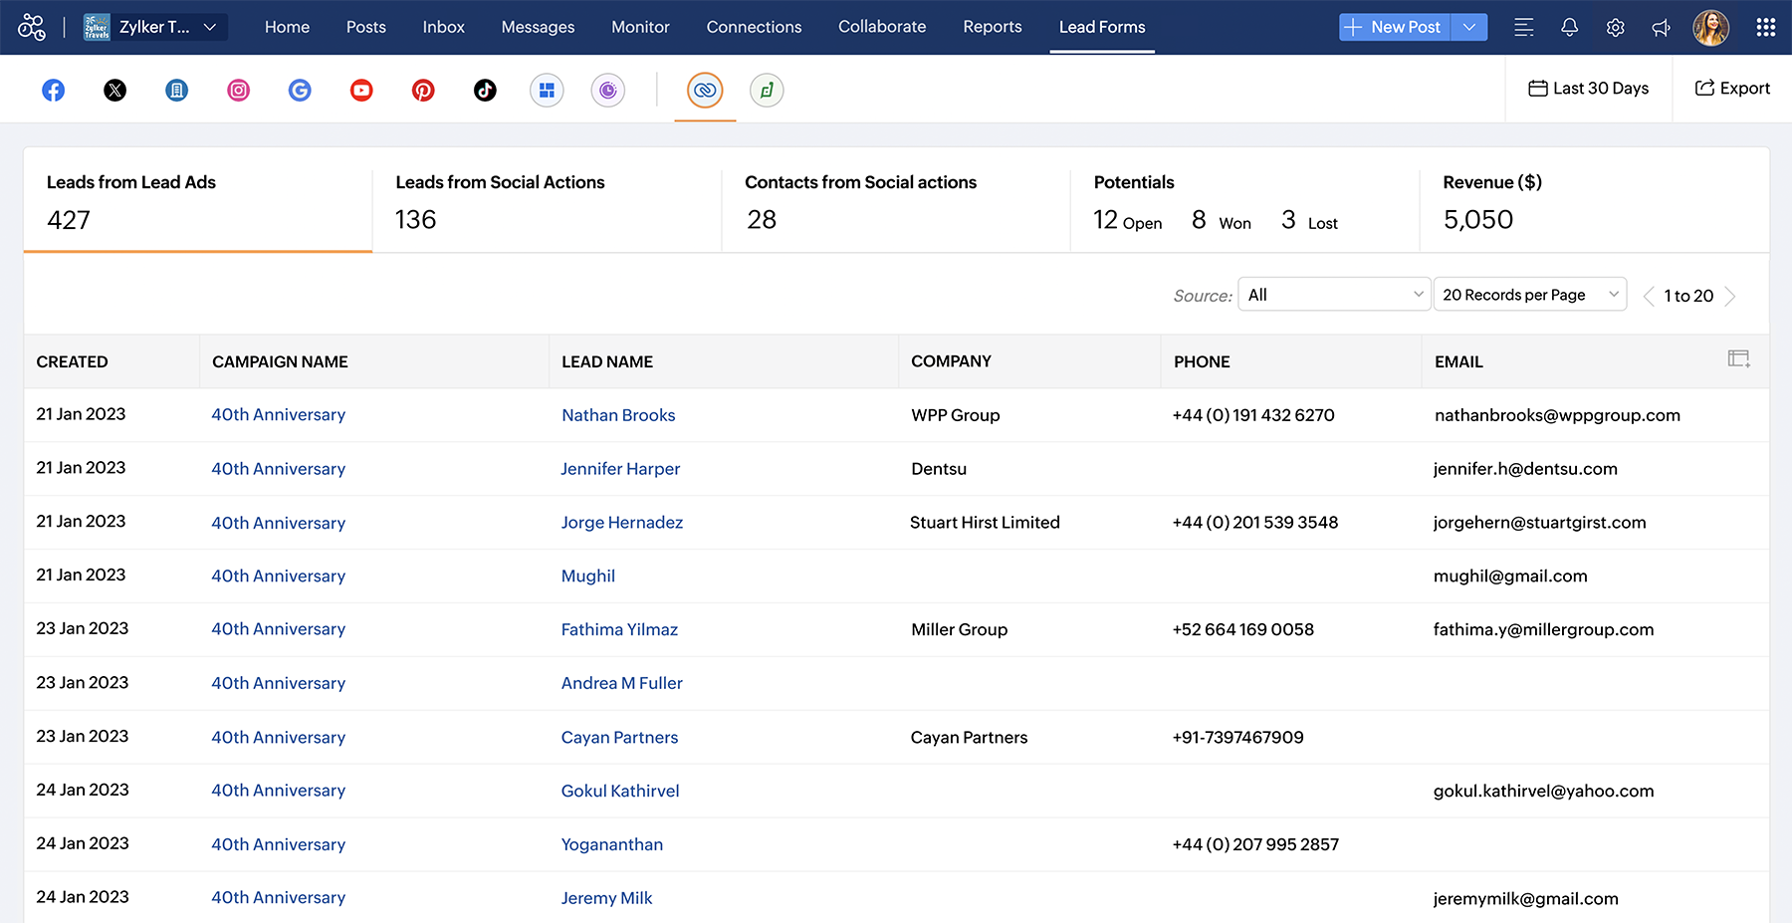Select the X (Twitter) channel icon
Image resolution: width=1792 pixels, height=923 pixels.
(115, 91)
